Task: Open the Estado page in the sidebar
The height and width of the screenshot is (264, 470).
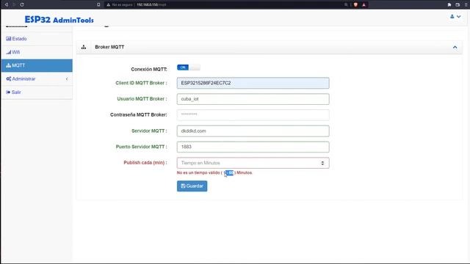Action: tap(37, 39)
